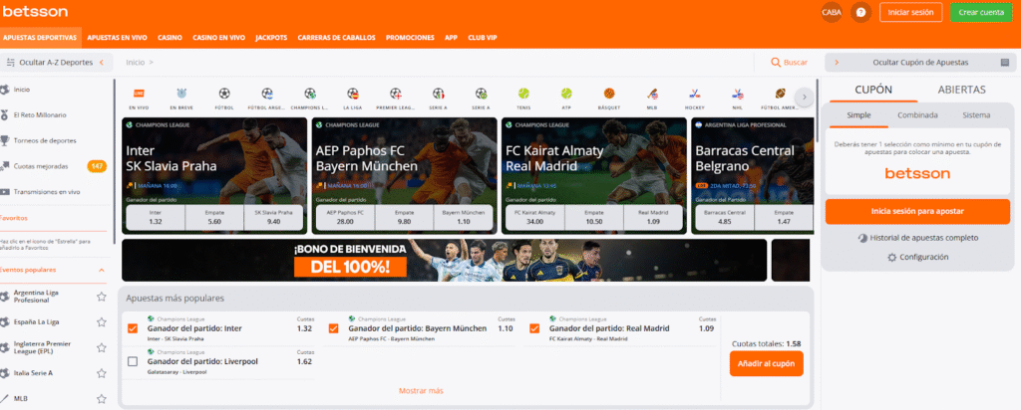
Task: Open Historial de apuestas completo
Action: coord(917,238)
